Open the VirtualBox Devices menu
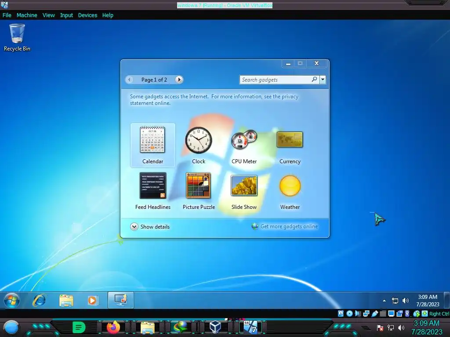 87,15
